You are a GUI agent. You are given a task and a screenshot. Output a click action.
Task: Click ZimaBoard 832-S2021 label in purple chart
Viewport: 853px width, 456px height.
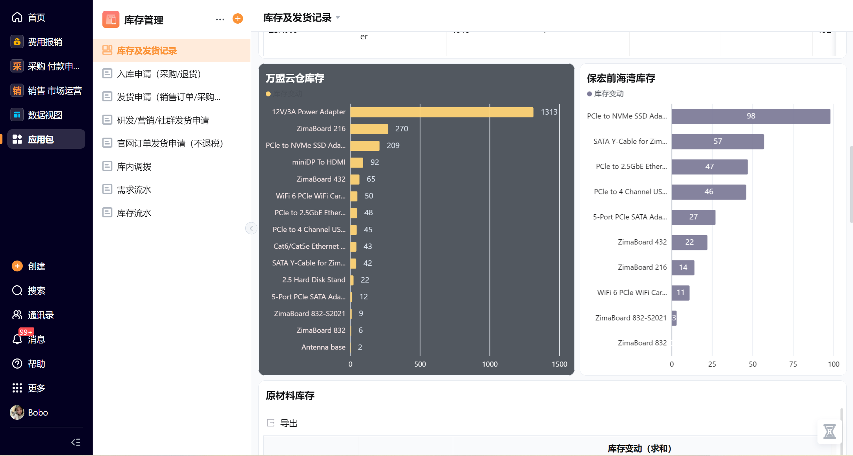[x=631, y=318]
